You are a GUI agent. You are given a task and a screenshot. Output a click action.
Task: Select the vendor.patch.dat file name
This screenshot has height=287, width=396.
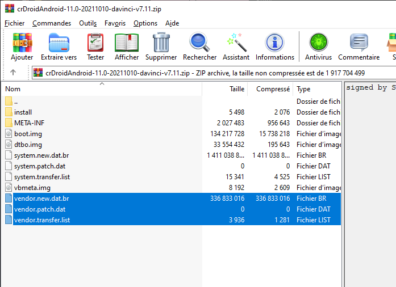pos(40,209)
